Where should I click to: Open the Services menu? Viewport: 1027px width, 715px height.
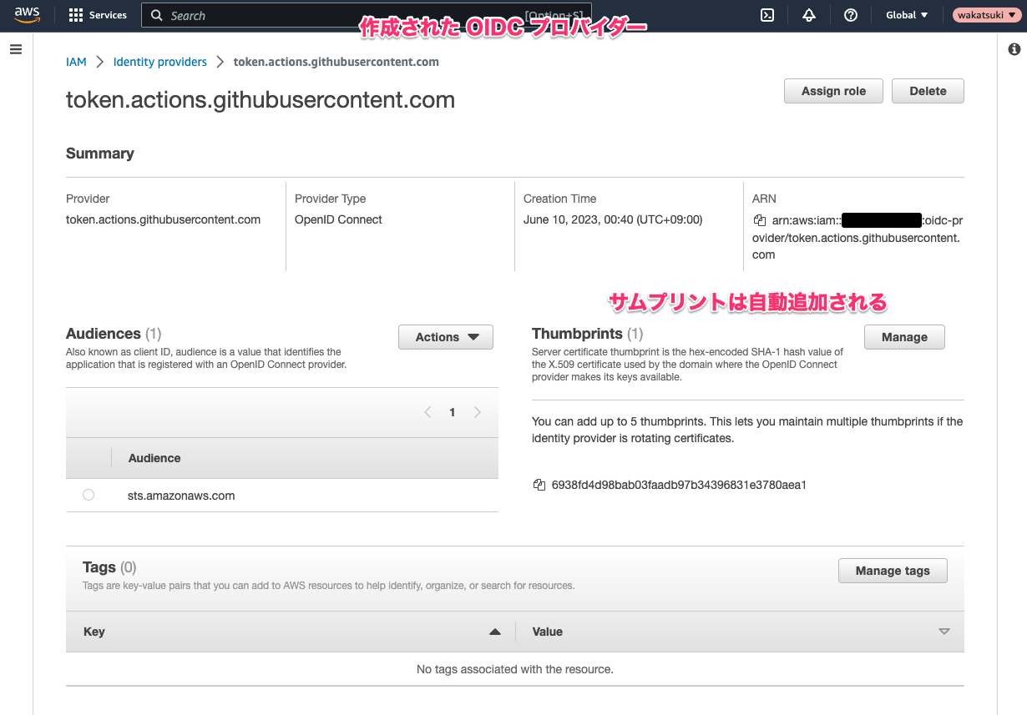[x=98, y=14]
